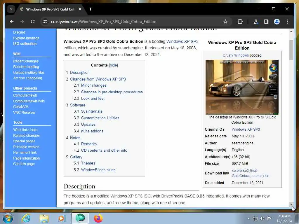
Task: Go to 3.3 Updates
Action: point(88,124)
